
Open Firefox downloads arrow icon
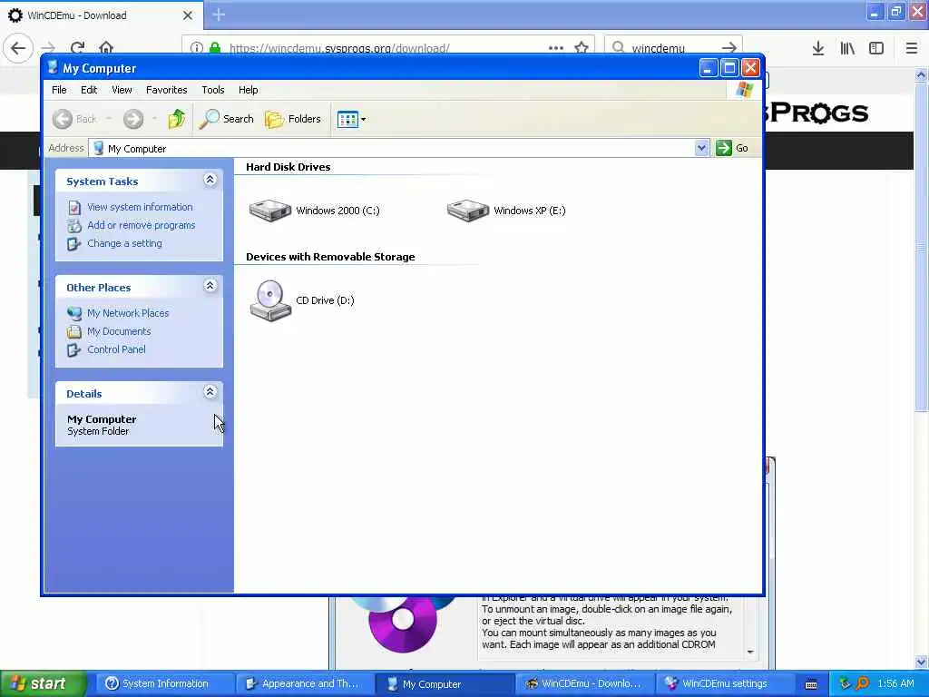coord(818,48)
